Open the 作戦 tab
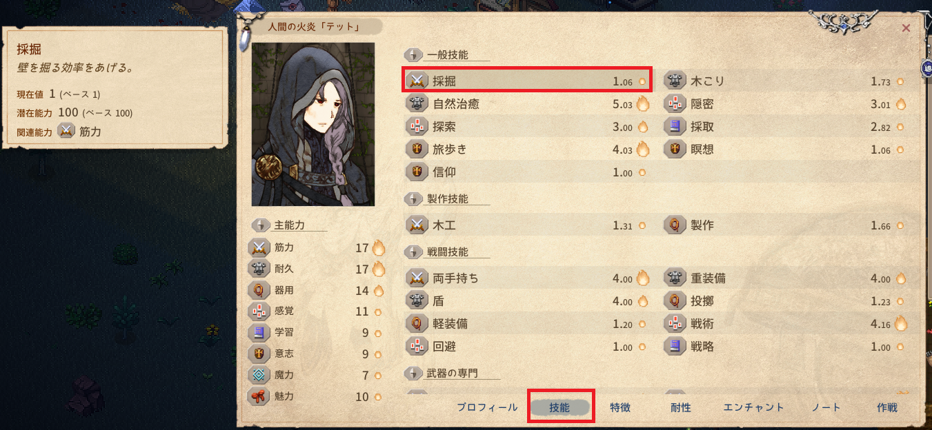Image resolution: width=932 pixels, height=430 pixels. (887, 407)
